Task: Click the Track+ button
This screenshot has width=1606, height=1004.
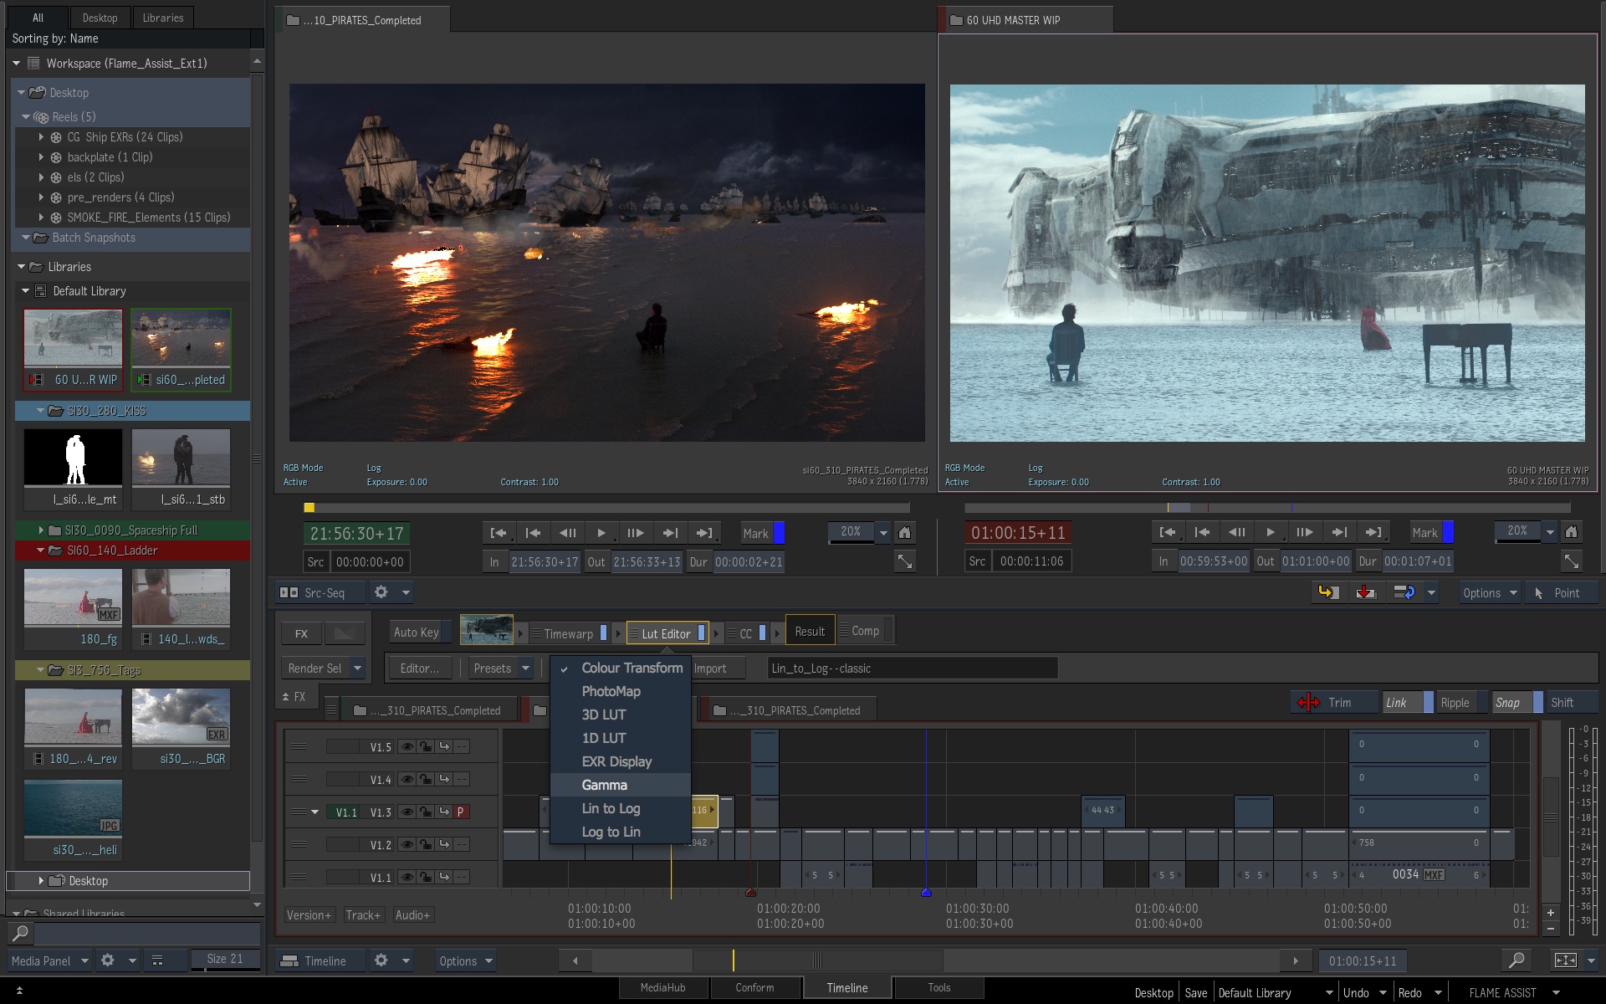Action: [363, 914]
